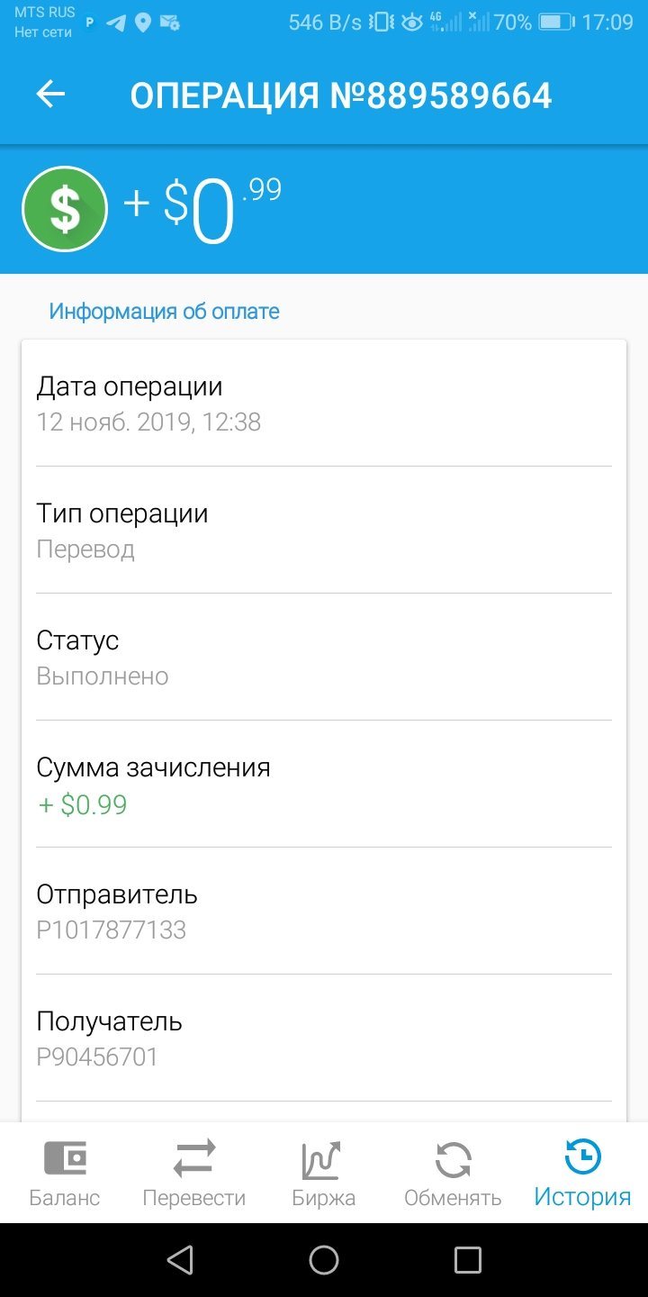This screenshot has height=1297, width=648.
Task: Tap the green dollar currency icon
Action: [65, 209]
